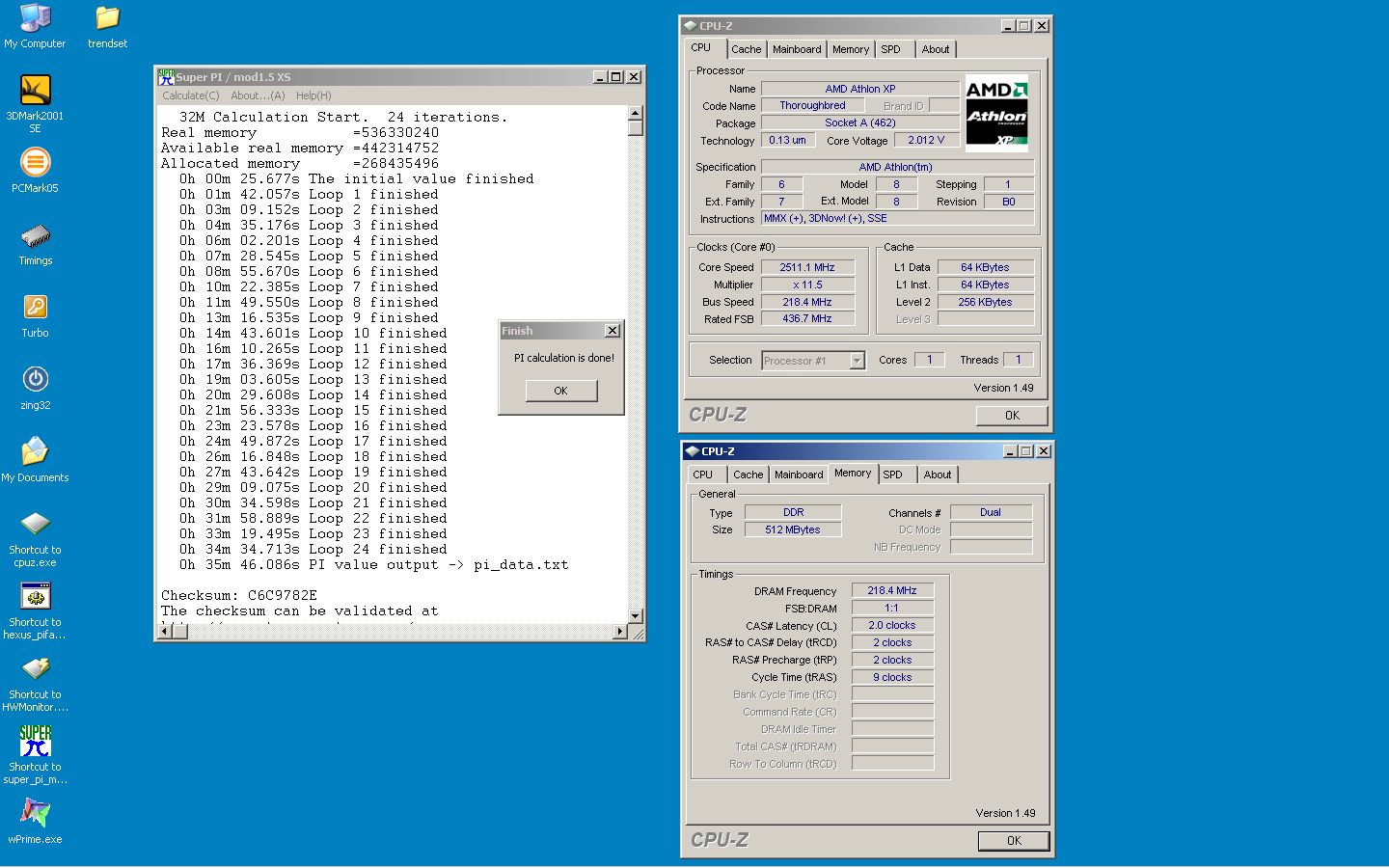
Task: Close the Finish dialog with X
Action: coord(612,331)
